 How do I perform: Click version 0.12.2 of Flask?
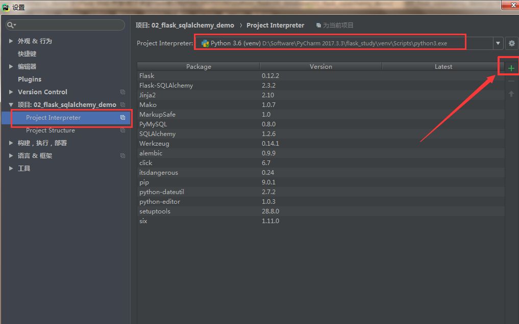(270, 75)
